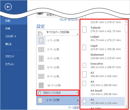Viewport: 130px width, 110px height.
Task: Open the エクスポート tab
Action: pyautogui.click(x=11, y=36)
